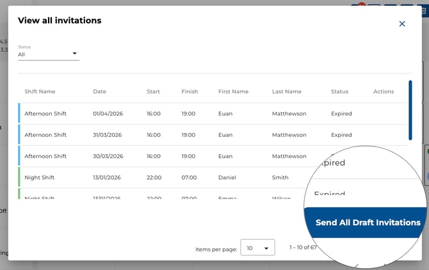Click the Status column header

(x=339, y=91)
